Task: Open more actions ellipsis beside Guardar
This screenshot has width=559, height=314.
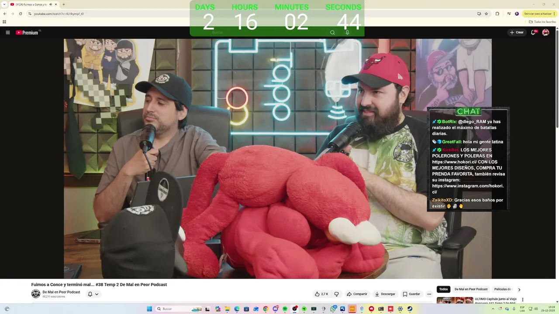Action: 429,294
